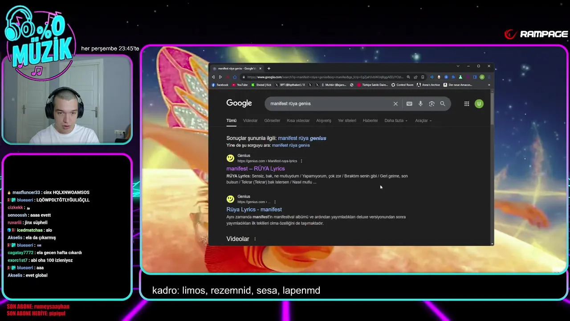Image resolution: width=570 pixels, height=321 pixels.
Task: Open the Google apps grid
Action: (467, 103)
